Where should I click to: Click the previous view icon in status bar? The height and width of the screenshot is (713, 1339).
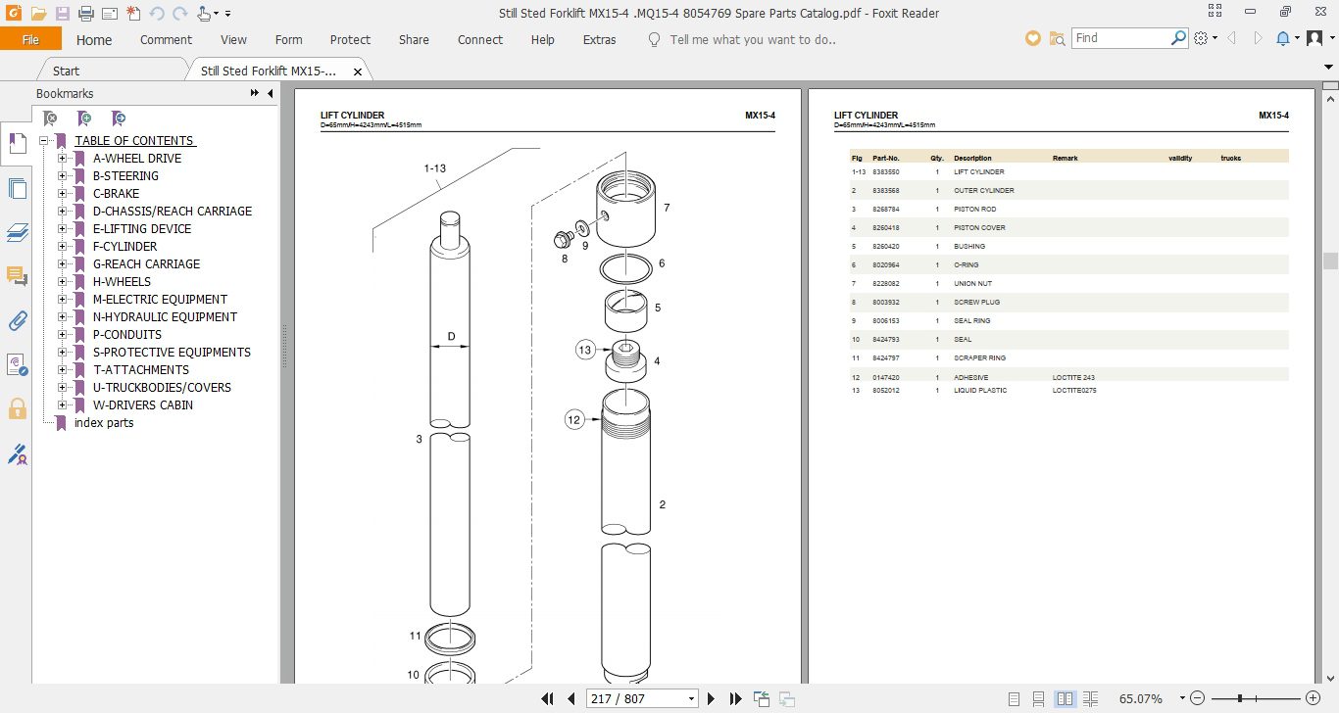pos(762,698)
